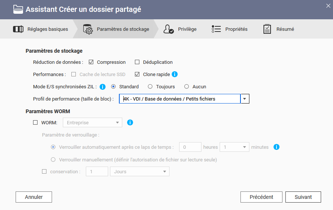The height and width of the screenshot is (210, 333).
Task: Click Suivant to continue
Action: click(x=303, y=197)
